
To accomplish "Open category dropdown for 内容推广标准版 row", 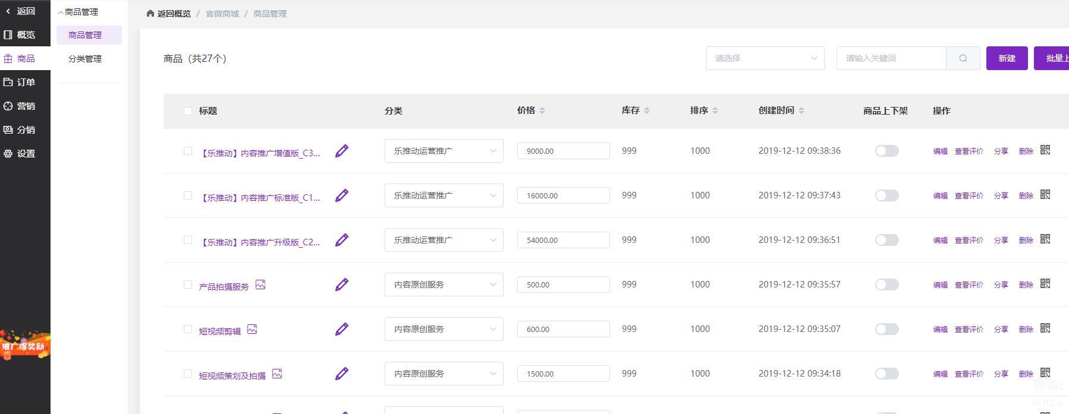I will pos(444,195).
